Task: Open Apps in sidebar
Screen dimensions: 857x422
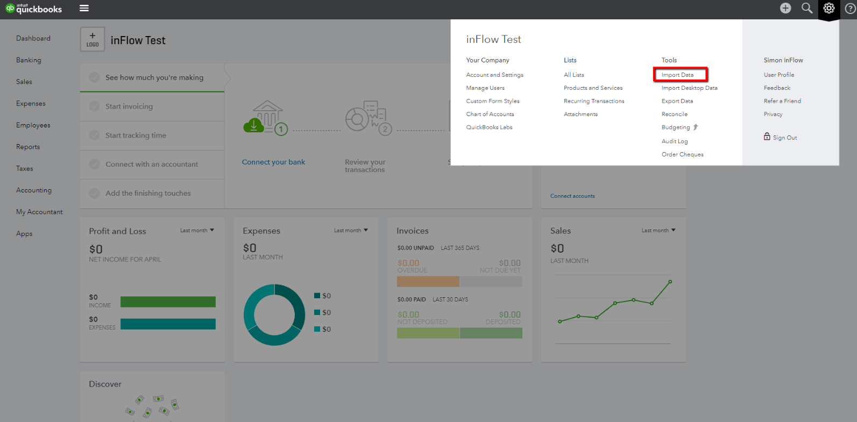Action: 24,234
